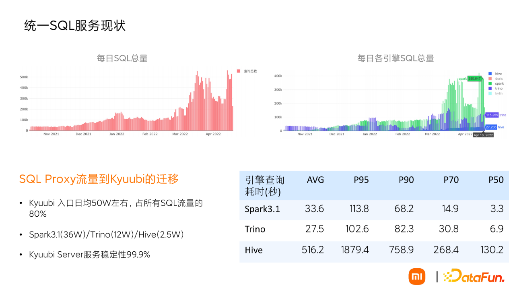This screenshot has width=515, height=290.
Task: Click the Hive P70 value 268.4
Action: [x=446, y=250]
